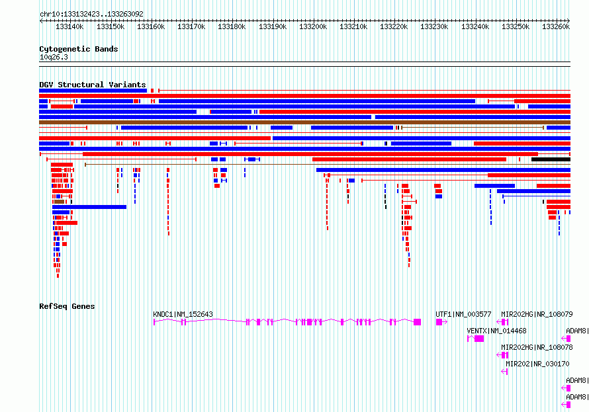The image size is (589, 412).
Task: Click the MIR202HG|NR_108078 transcript label
Action: pyautogui.click(x=537, y=347)
